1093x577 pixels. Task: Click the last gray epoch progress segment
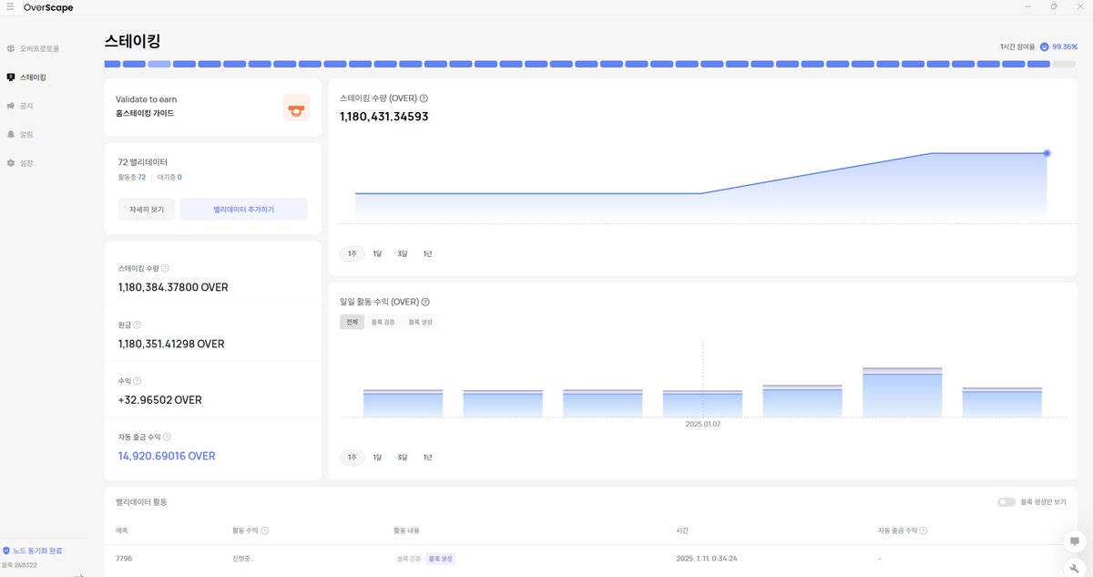pos(1064,65)
